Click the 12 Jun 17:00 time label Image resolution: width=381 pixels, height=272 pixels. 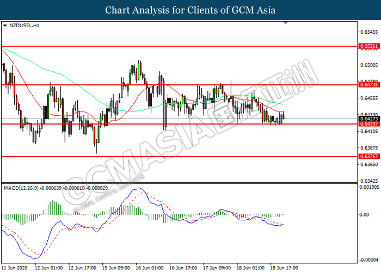coord(82,268)
